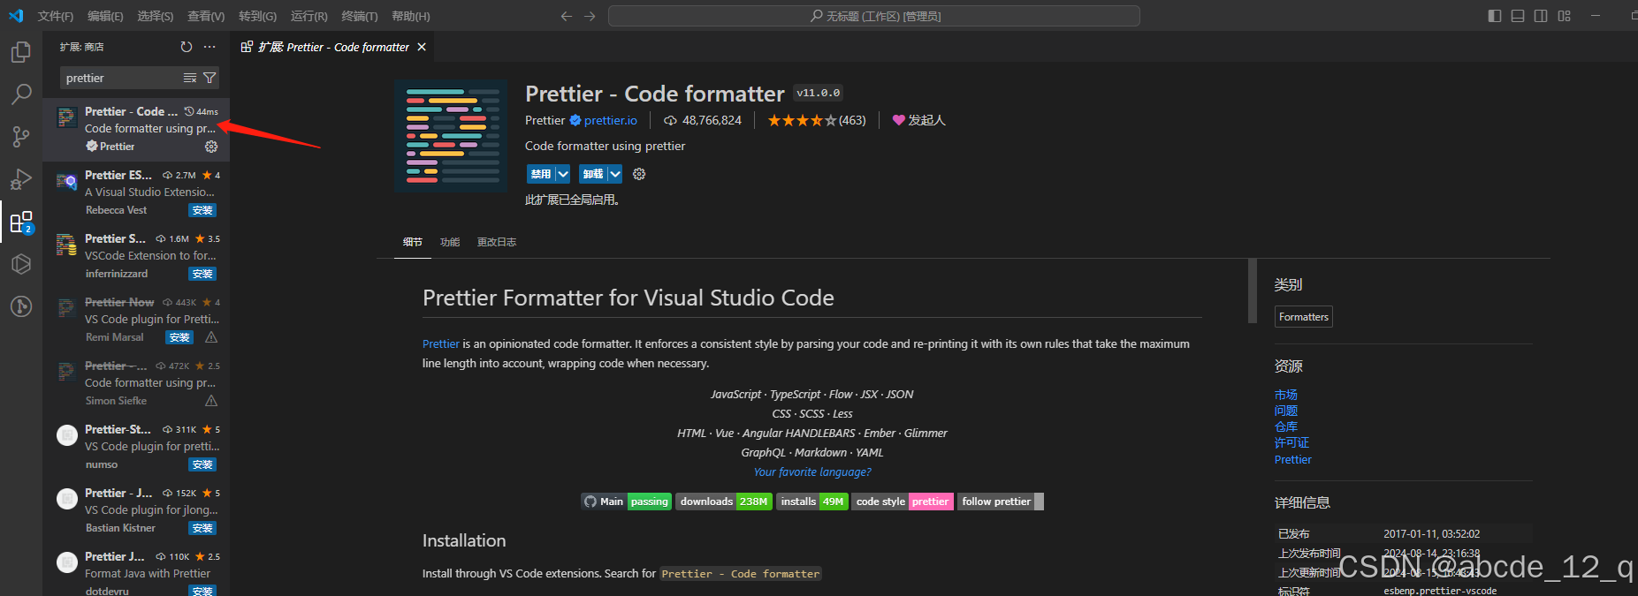
Task: Open the Explorer view in activity bar
Action: click(x=21, y=52)
